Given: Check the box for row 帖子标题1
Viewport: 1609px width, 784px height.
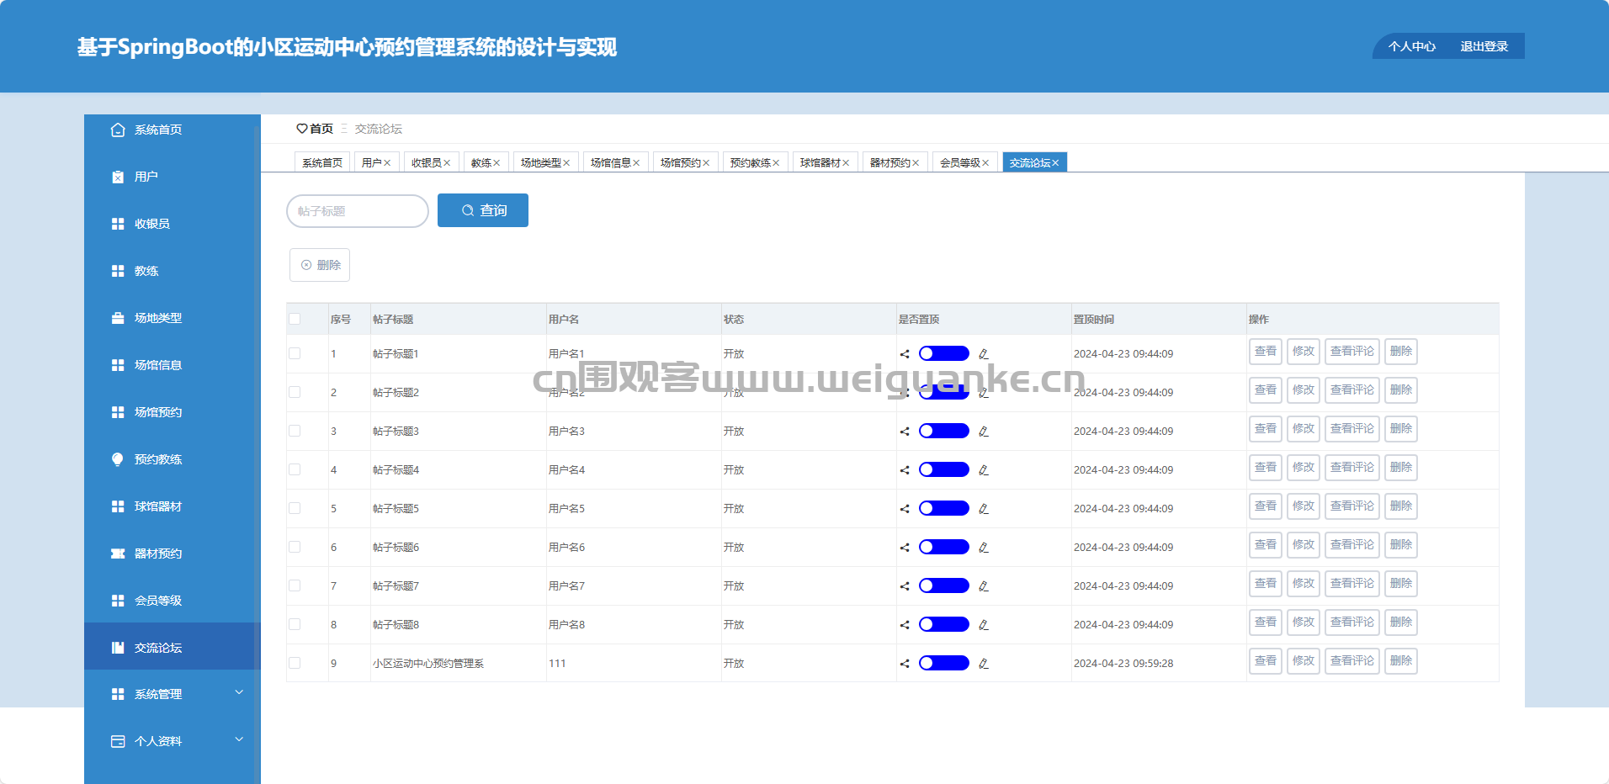Looking at the screenshot, I should pyautogui.click(x=295, y=353).
